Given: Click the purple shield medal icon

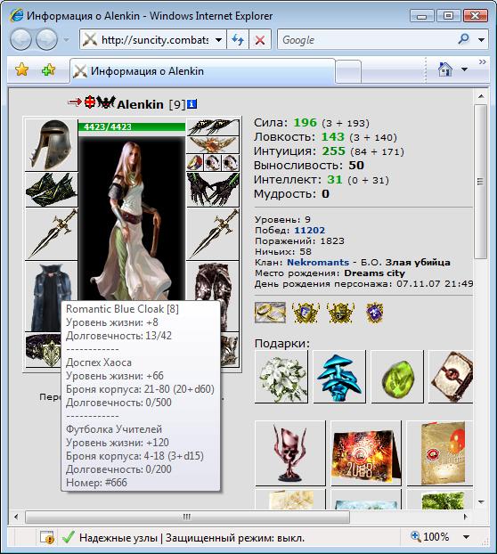Looking at the screenshot, I should tap(374, 313).
